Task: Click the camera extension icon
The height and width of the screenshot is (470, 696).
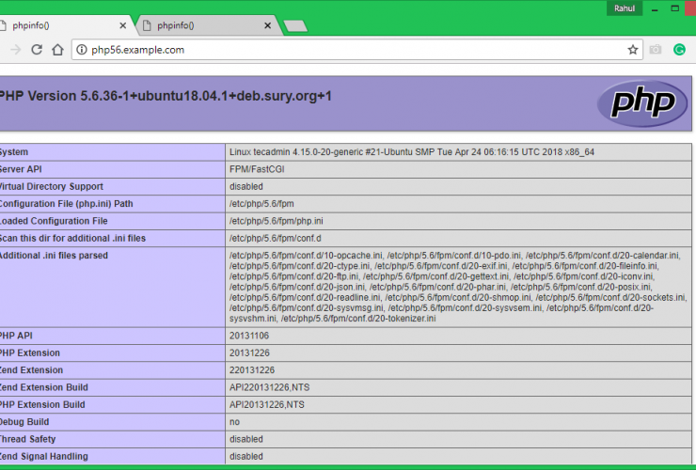Action: (656, 50)
